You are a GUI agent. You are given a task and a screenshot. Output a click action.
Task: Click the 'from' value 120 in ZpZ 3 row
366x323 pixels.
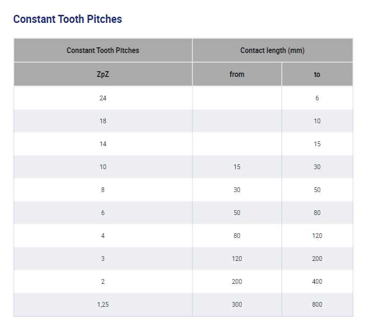coord(237,258)
